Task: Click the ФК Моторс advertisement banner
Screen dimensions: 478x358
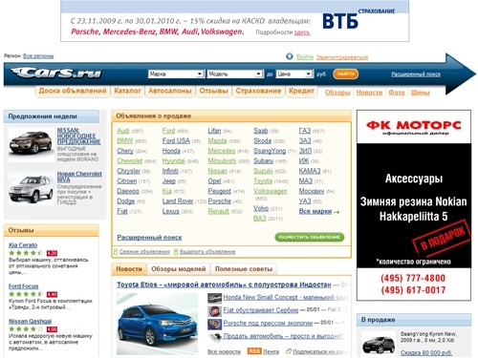Action: pyautogui.click(x=414, y=205)
